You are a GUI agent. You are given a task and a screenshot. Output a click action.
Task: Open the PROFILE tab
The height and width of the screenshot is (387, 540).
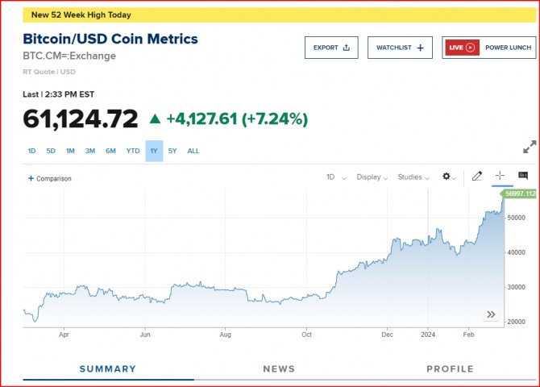click(450, 369)
